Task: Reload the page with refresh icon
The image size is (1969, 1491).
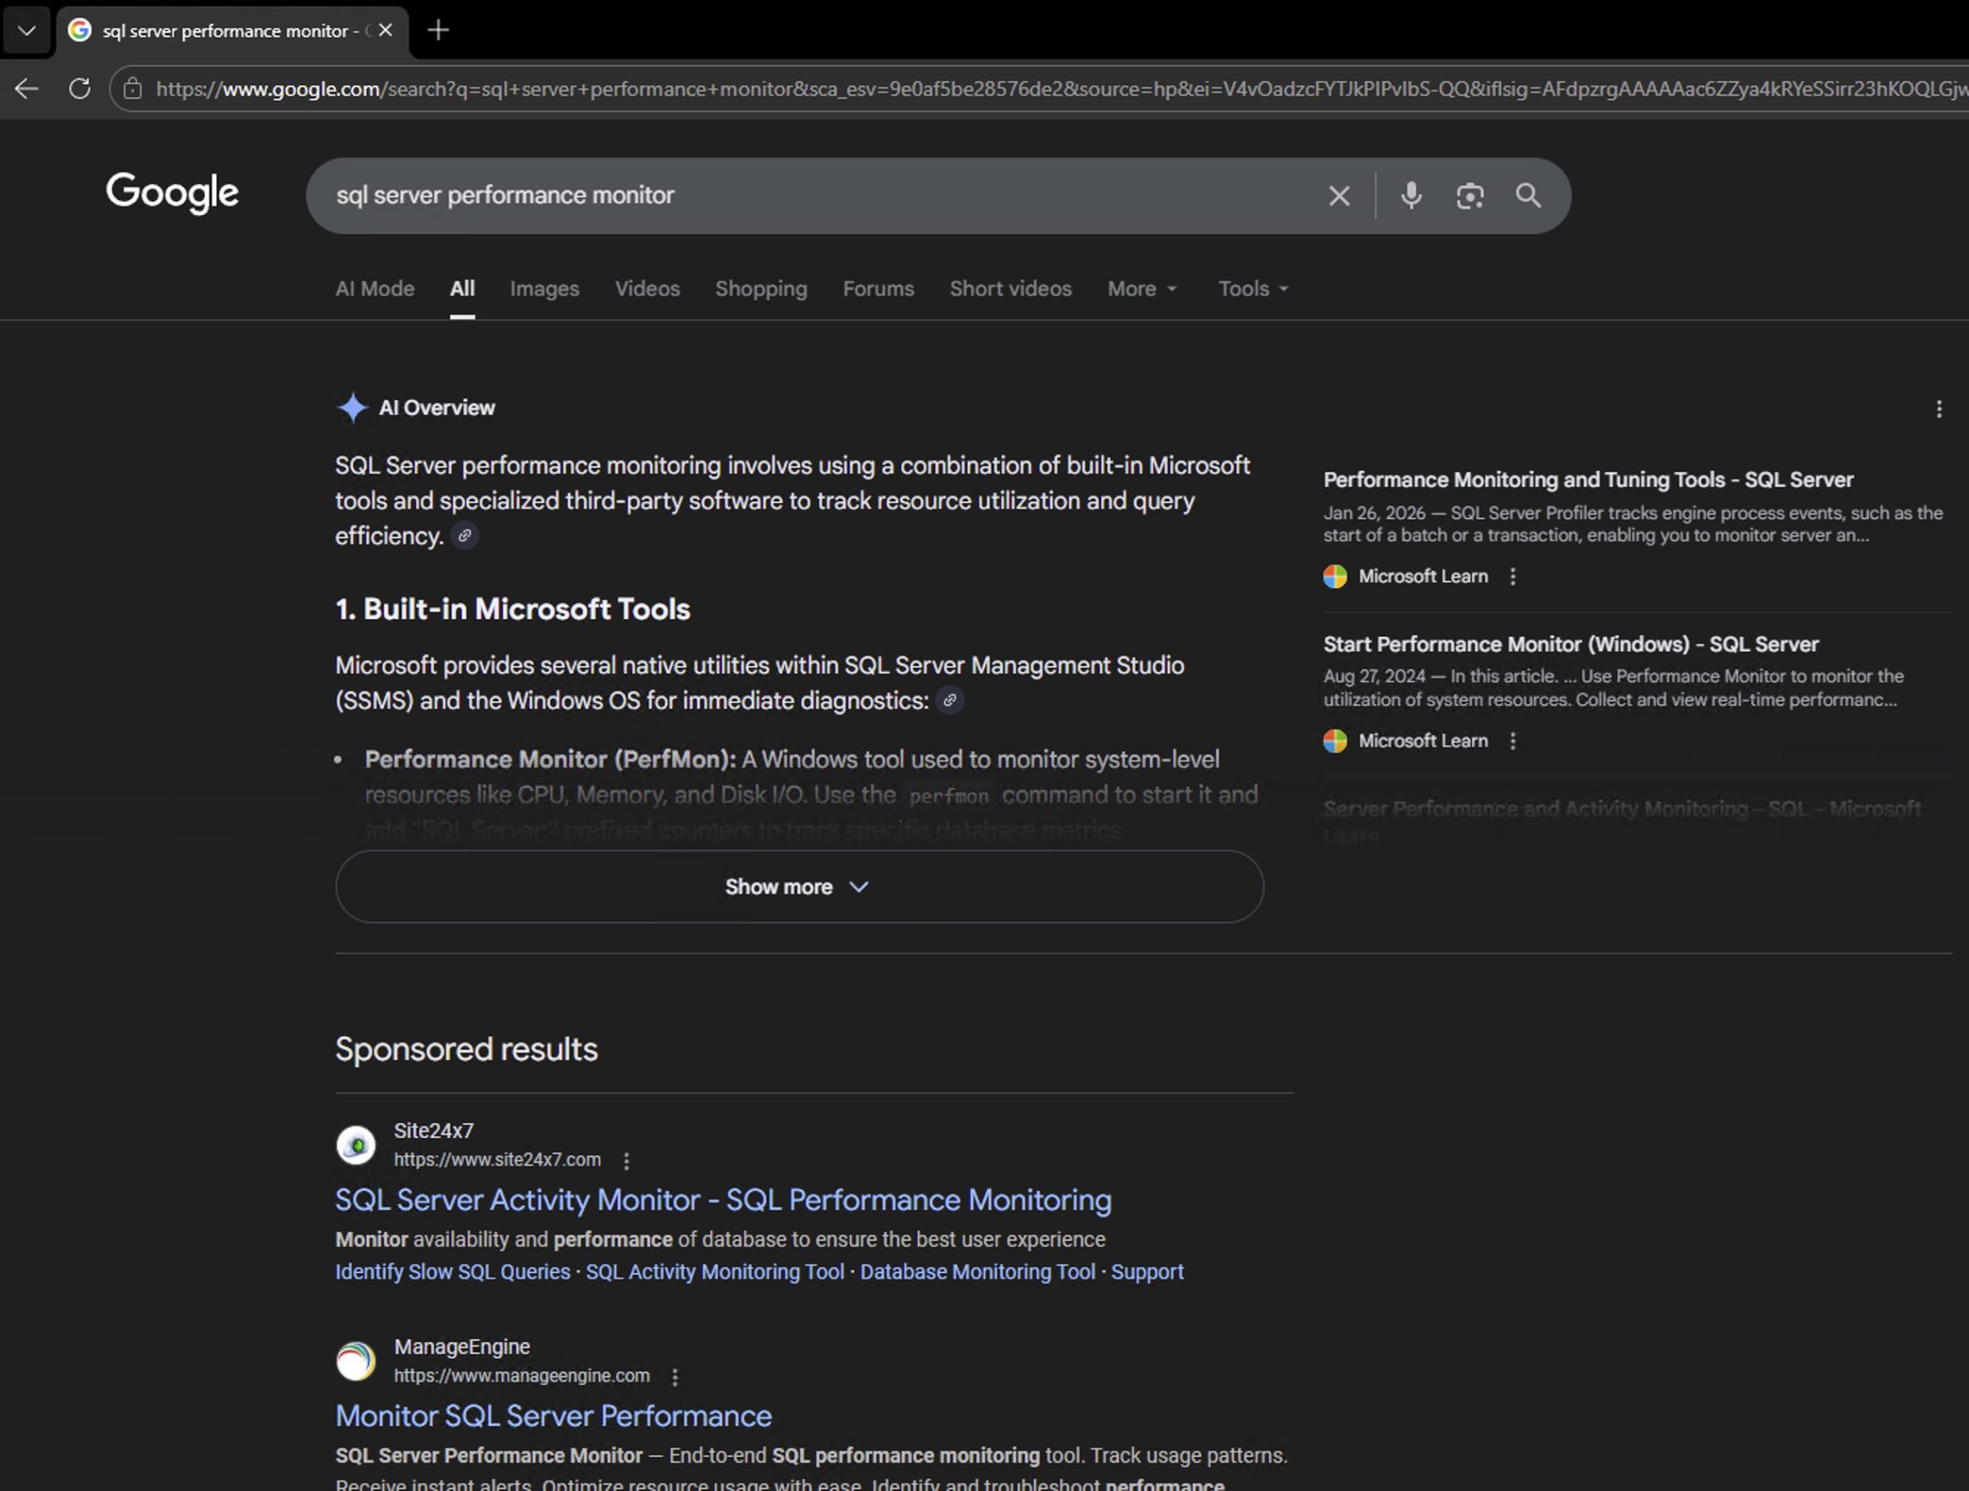Action: click(x=79, y=88)
